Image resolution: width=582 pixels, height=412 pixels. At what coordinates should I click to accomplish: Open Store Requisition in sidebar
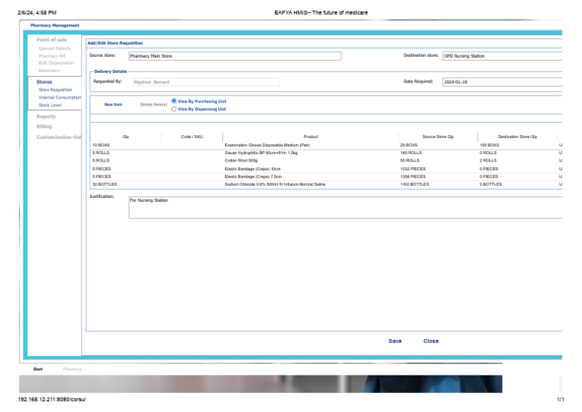(x=55, y=90)
